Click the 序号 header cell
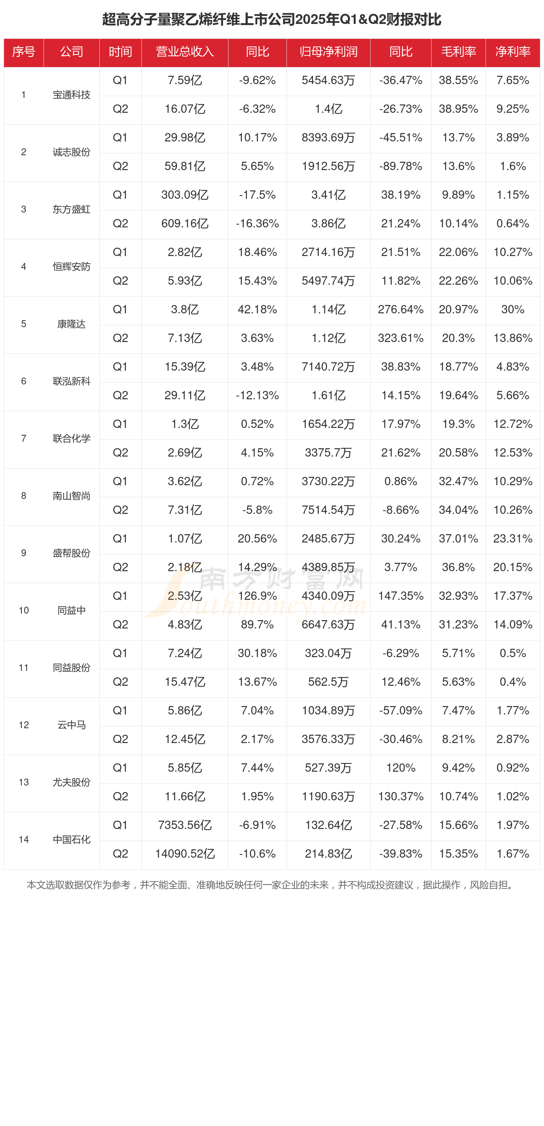This screenshot has height=1126, width=544. click(x=24, y=52)
